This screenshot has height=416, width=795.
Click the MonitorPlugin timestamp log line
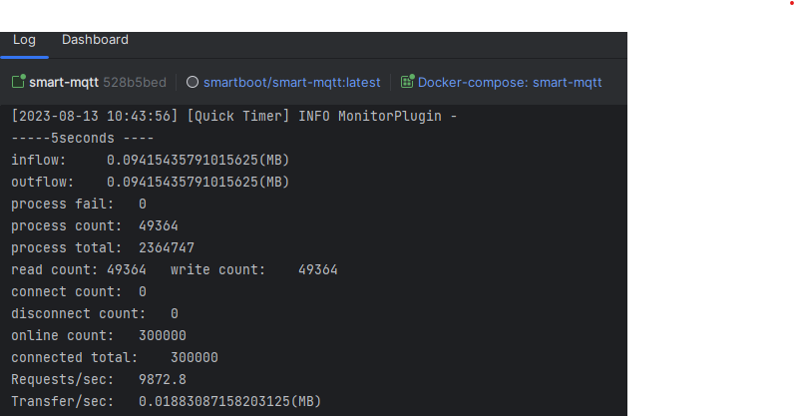coord(233,117)
